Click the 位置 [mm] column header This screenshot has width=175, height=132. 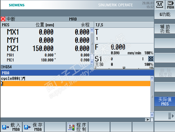click(45, 25)
